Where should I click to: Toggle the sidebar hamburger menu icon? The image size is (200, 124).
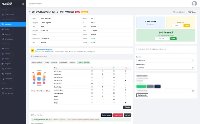23,4
